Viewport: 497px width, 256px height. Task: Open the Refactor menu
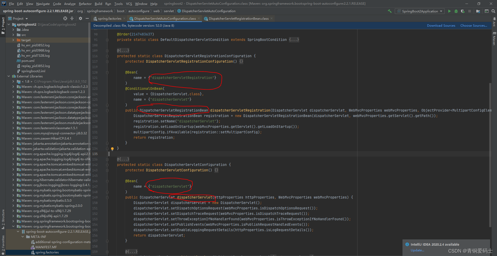[x=85, y=4]
